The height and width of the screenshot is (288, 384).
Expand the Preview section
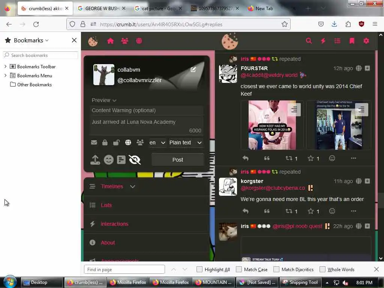click(104, 100)
